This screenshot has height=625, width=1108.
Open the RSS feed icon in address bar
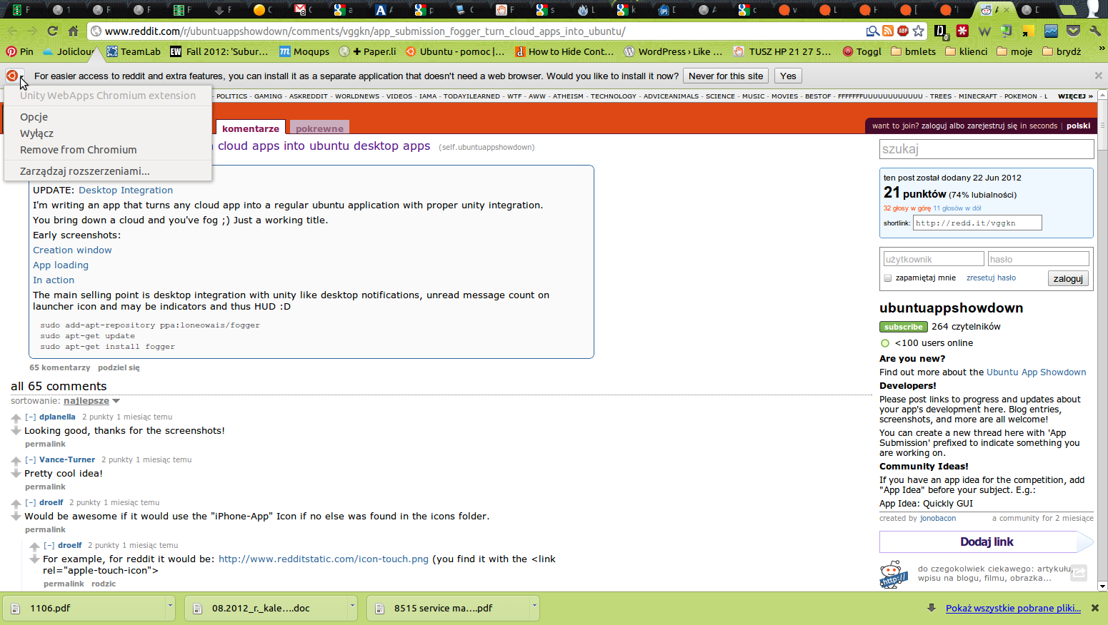pyautogui.click(x=887, y=31)
